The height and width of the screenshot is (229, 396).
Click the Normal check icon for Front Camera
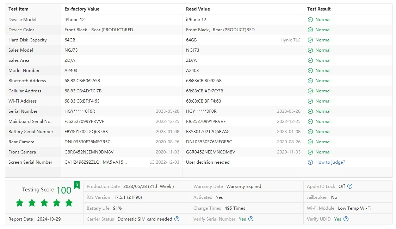310,152
